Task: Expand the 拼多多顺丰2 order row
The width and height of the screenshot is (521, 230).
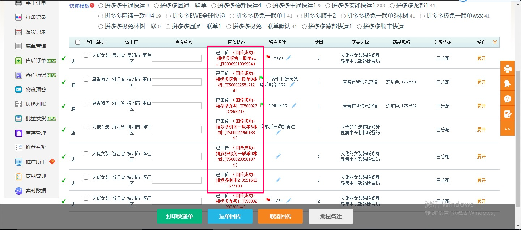Action: (481, 180)
